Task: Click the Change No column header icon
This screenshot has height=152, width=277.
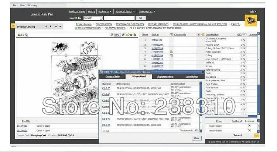Action: click(171, 34)
